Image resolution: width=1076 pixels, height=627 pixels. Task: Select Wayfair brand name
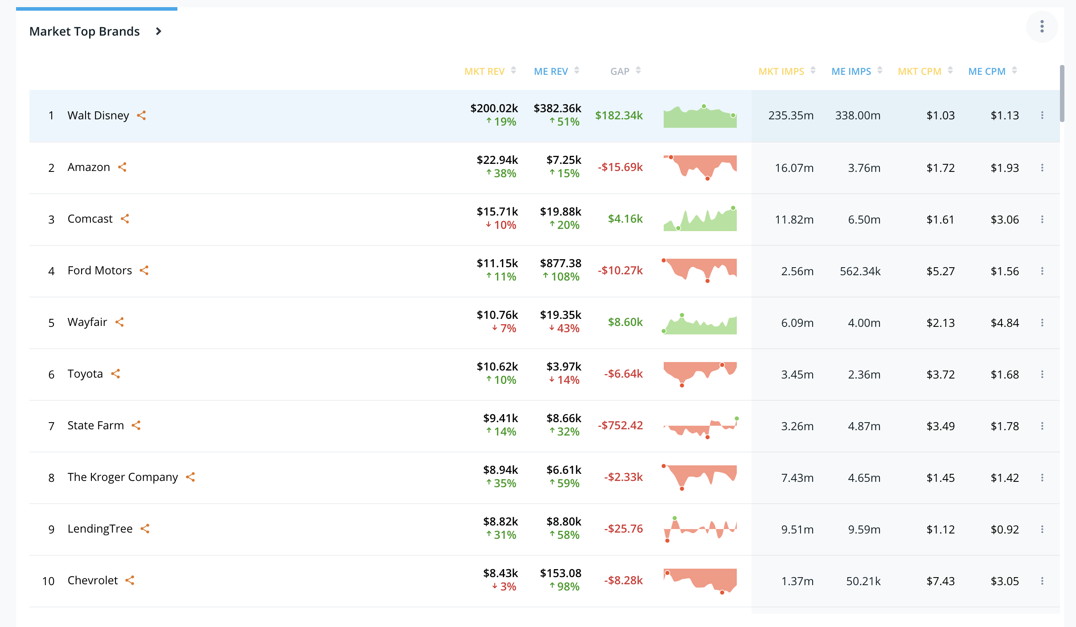click(x=87, y=322)
